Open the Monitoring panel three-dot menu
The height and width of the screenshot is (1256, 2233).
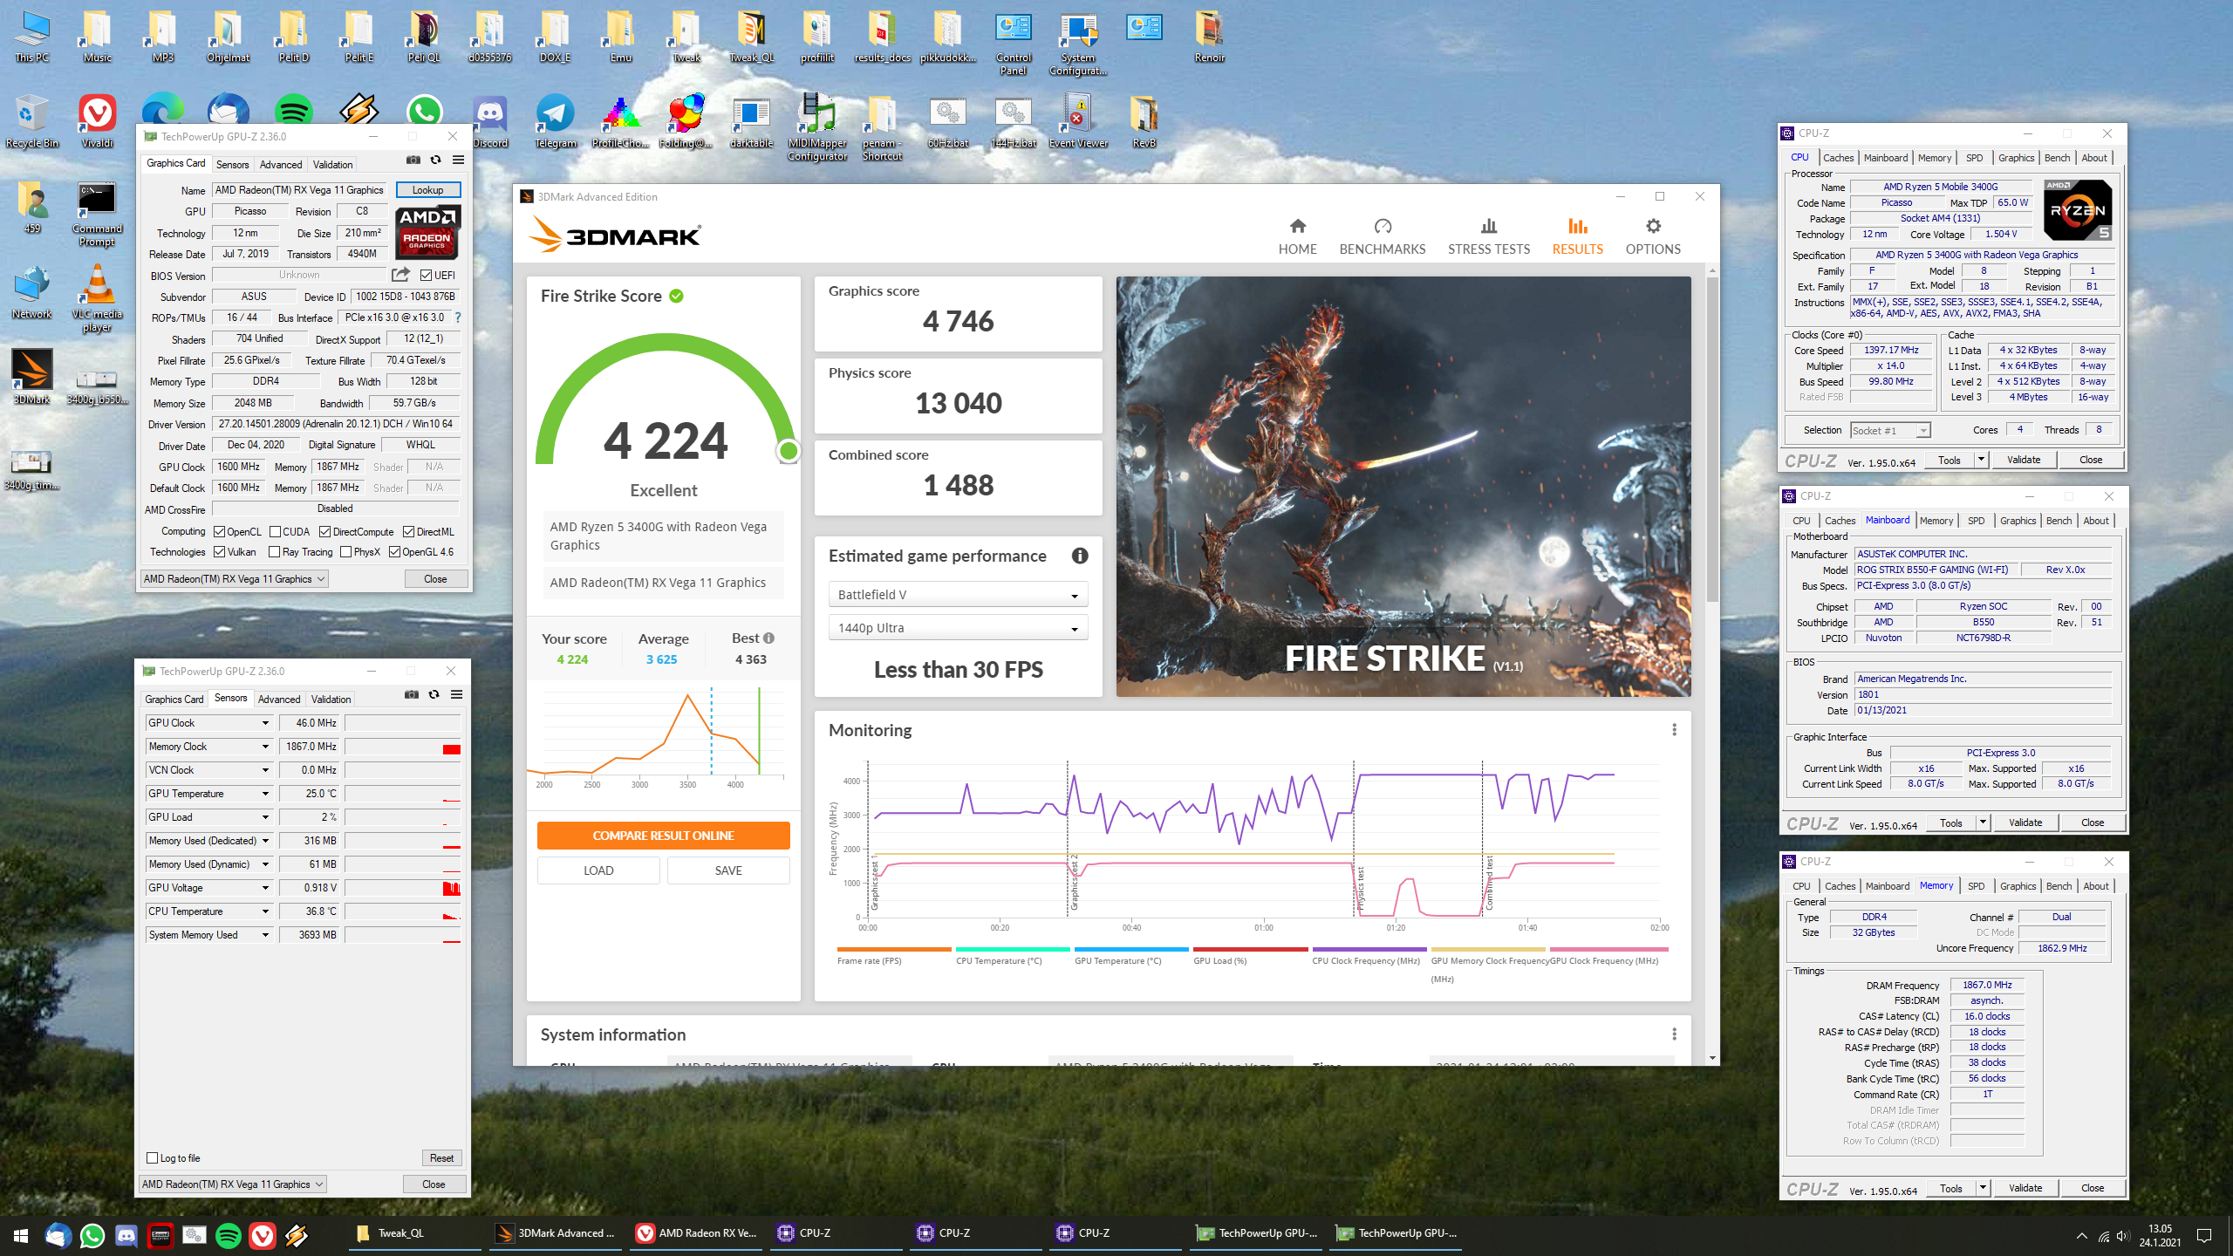click(x=1674, y=730)
